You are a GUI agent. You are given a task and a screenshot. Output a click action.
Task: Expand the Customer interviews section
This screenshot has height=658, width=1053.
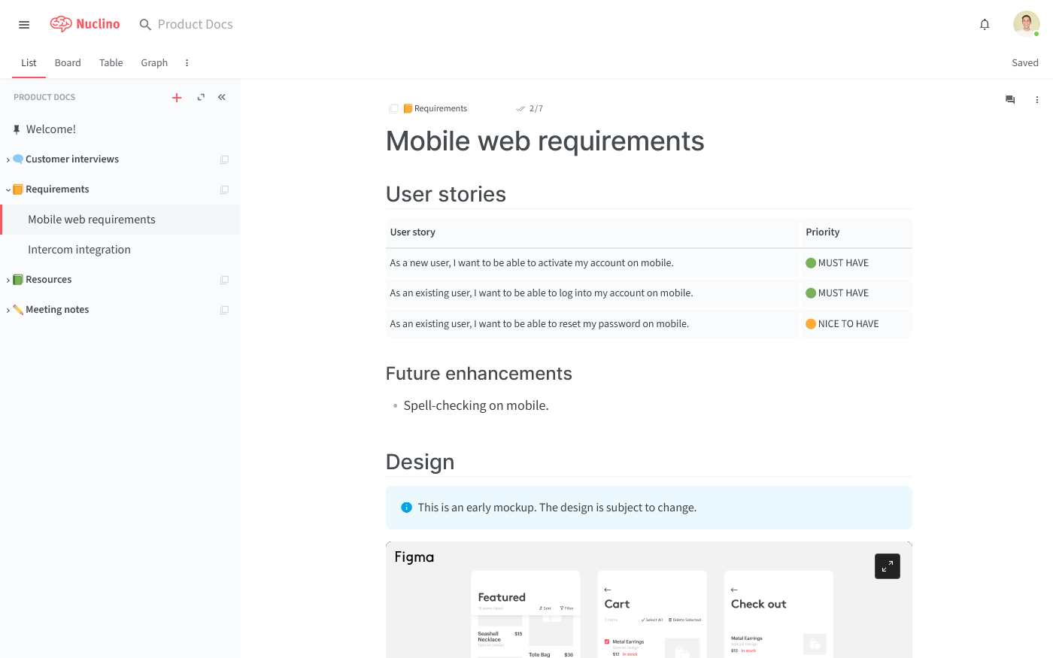coord(8,159)
